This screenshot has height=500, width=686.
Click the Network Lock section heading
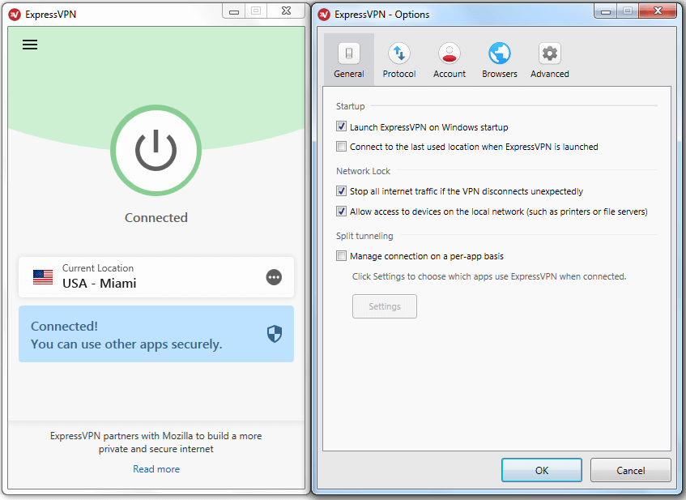[x=363, y=171]
